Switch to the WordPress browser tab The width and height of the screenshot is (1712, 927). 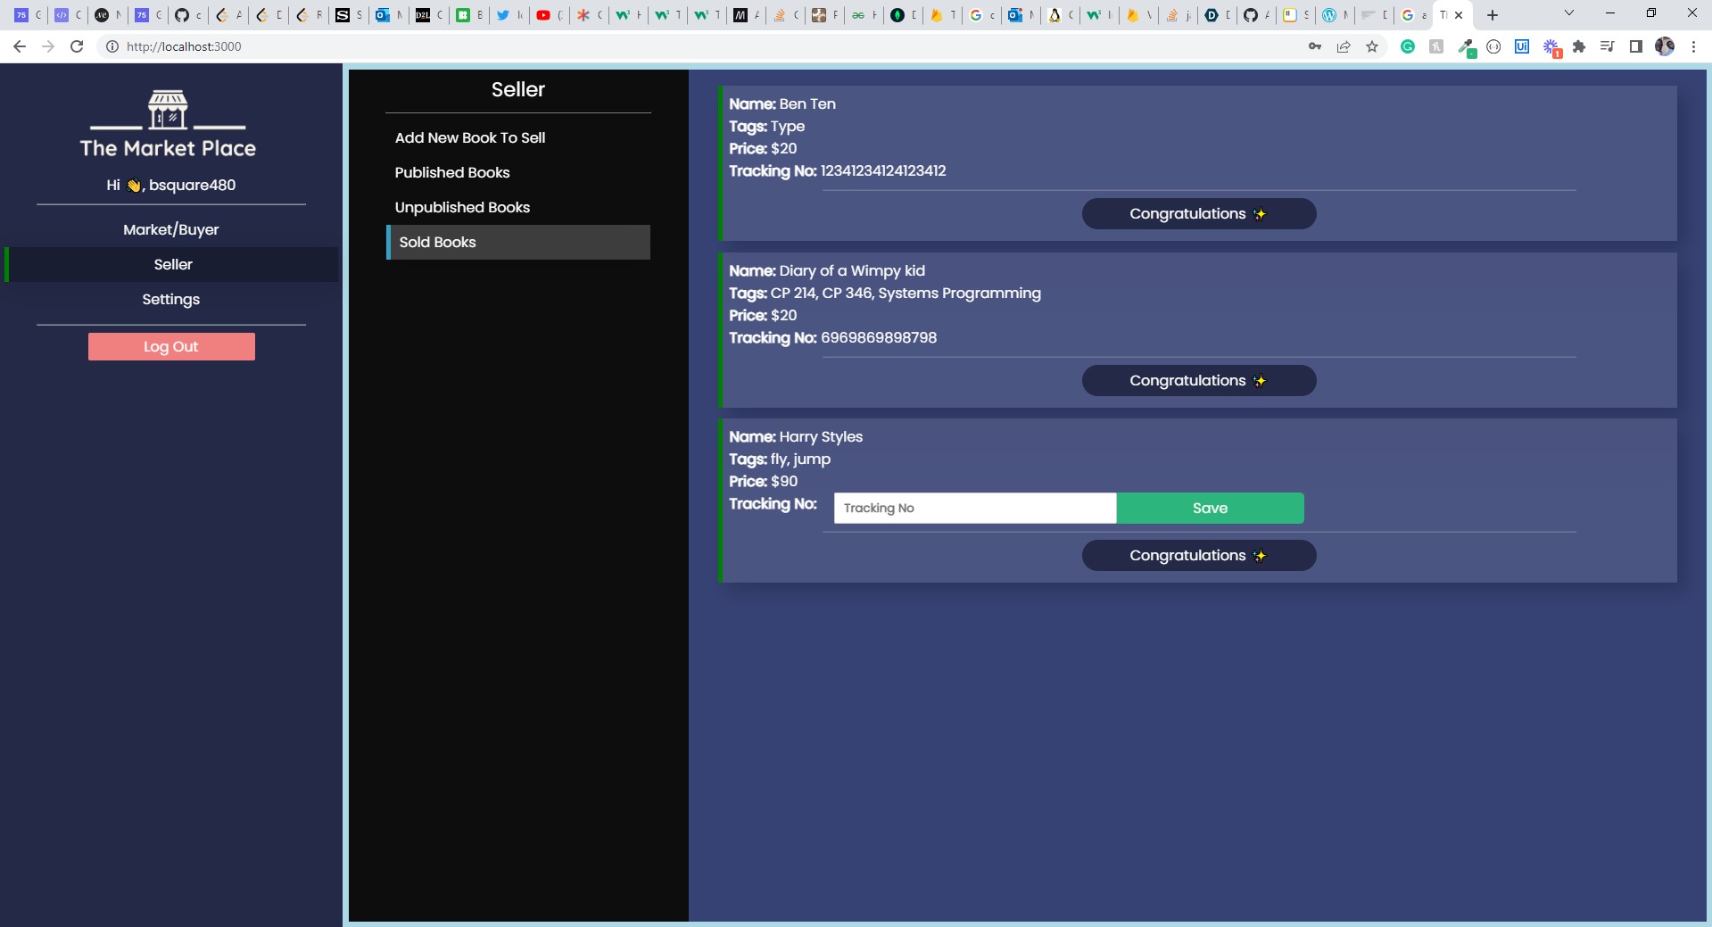coord(1335,15)
